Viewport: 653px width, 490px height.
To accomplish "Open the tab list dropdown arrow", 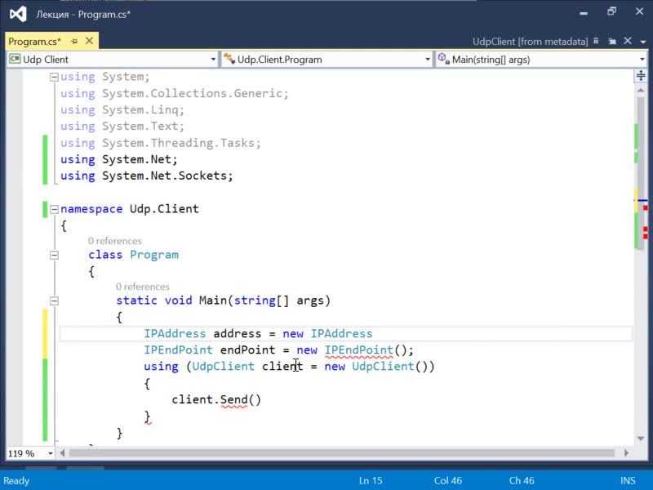I will click(x=643, y=42).
